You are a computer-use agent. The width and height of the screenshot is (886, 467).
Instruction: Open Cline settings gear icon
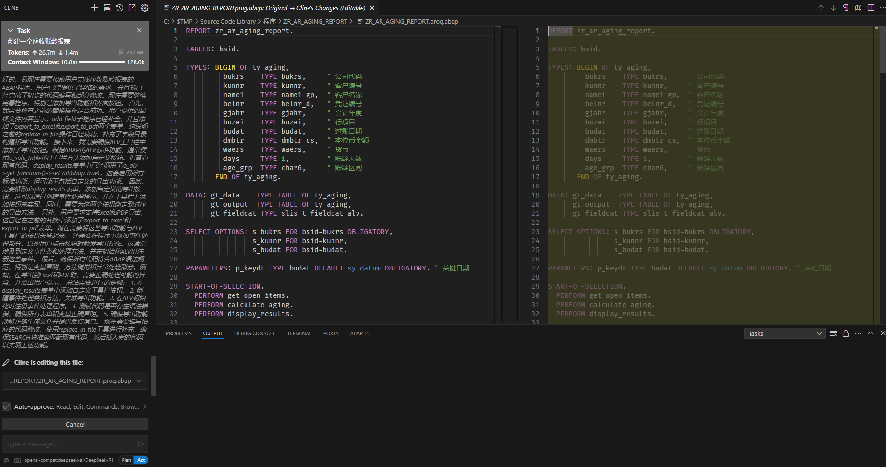coord(145,8)
